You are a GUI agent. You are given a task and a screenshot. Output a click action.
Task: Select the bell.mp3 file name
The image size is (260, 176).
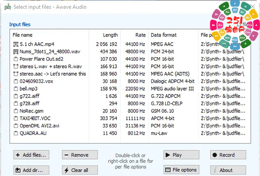[x=29, y=89]
